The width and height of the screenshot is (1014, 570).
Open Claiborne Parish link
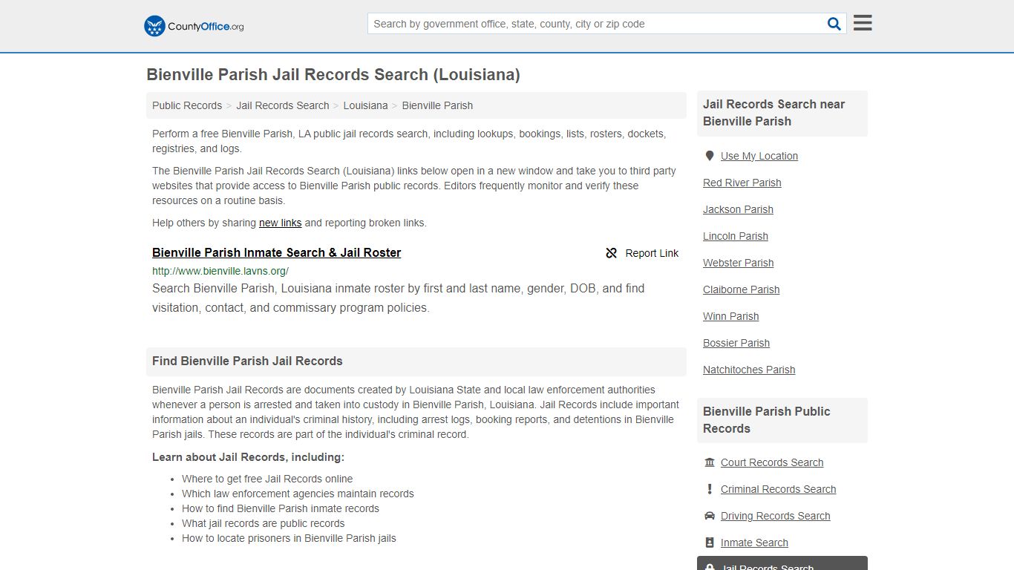tap(742, 289)
